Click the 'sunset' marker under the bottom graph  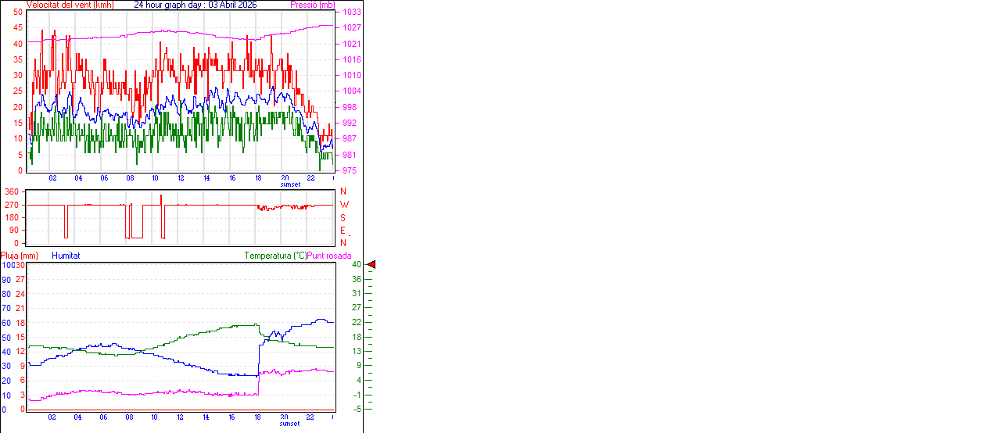click(289, 424)
